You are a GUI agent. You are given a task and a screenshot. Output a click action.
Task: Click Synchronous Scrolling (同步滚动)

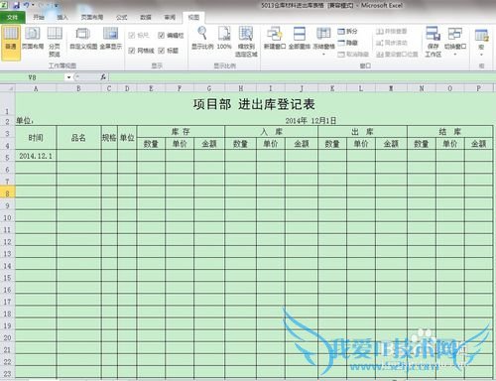click(x=392, y=43)
